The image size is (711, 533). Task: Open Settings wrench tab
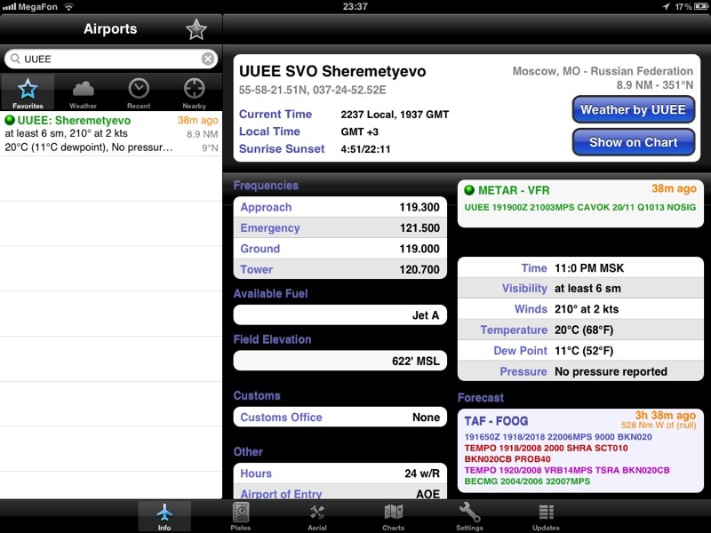[469, 516]
